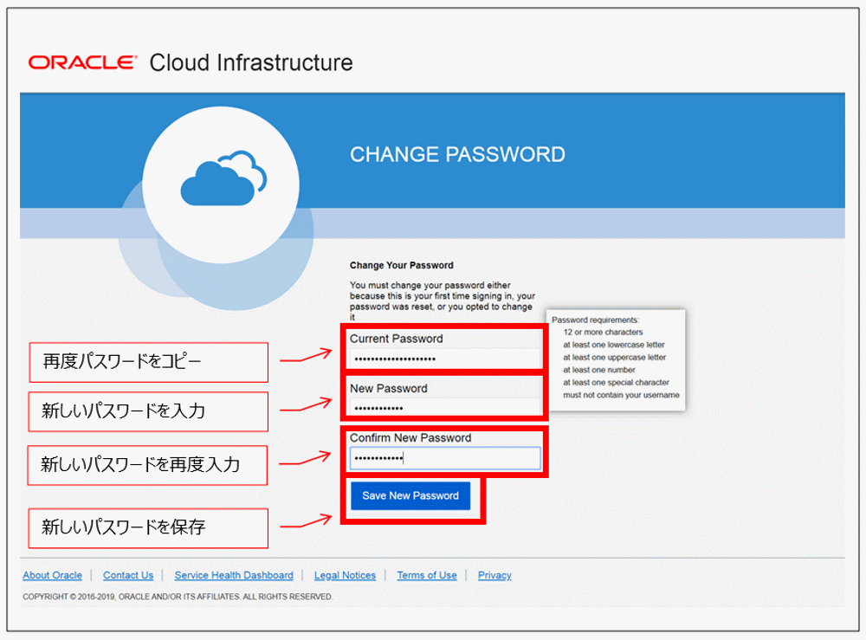Click the 'Change Your Password' subheading
866x640 pixels.
402,265
